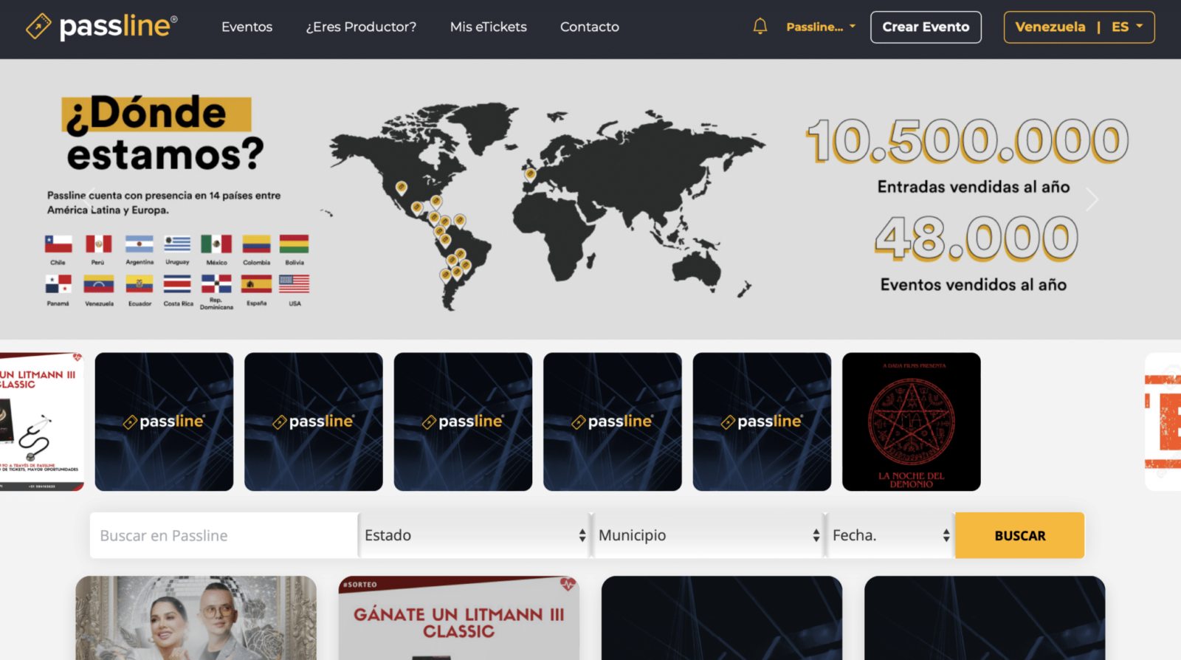Image resolution: width=1181 pixels, height=660 pixels.
Task: Click the 48.000 eventos figure
Action: tap(976, 238)
